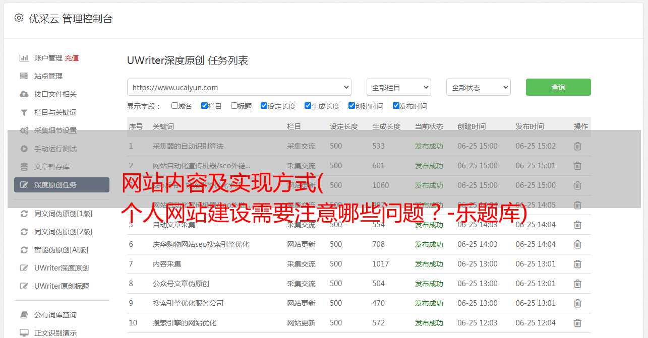The height and width of the screenshot is (338, 648).
Task: Click keyword 采集器的自动识别算法
Action: (188, 146)
